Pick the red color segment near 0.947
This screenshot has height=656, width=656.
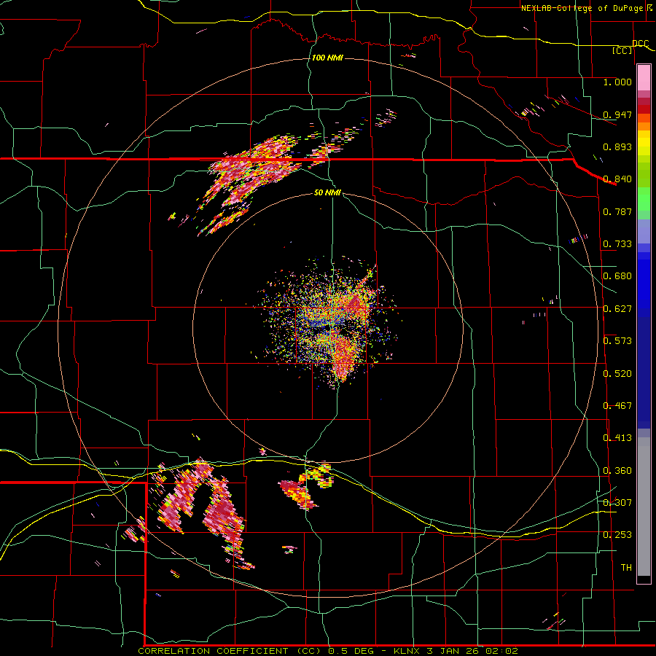point(644,109)
